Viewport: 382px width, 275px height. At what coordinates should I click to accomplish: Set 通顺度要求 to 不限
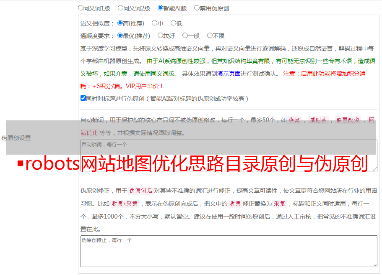[x=210, y=36]
